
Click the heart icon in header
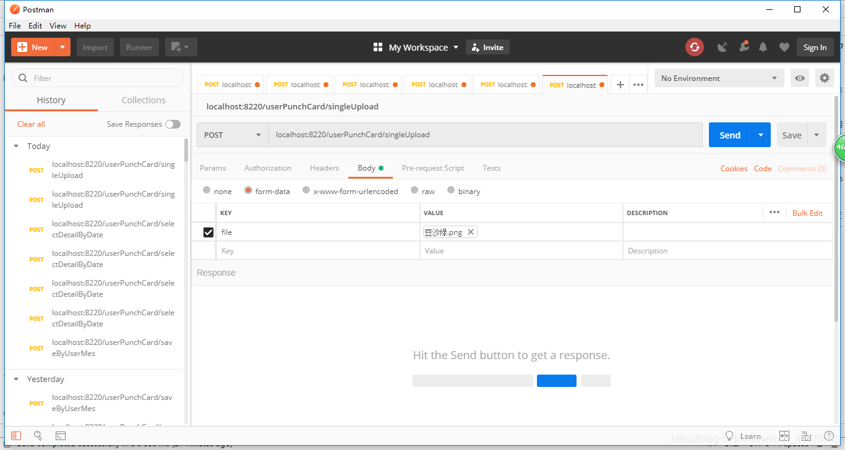784,47
